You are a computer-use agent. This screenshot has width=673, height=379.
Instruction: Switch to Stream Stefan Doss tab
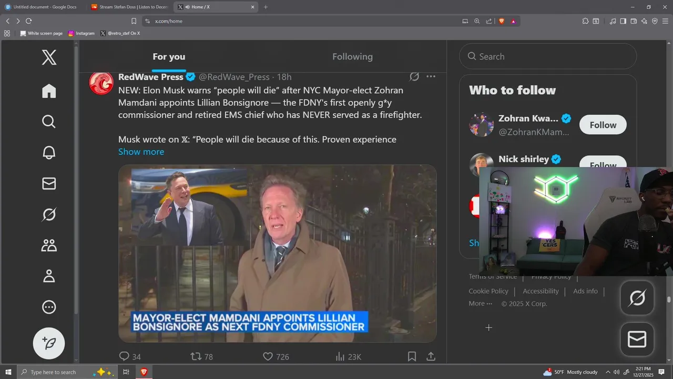point(129,7)
